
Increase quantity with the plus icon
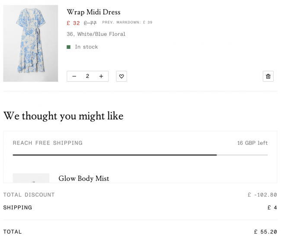pyautogui.click(x=101, y=76)
